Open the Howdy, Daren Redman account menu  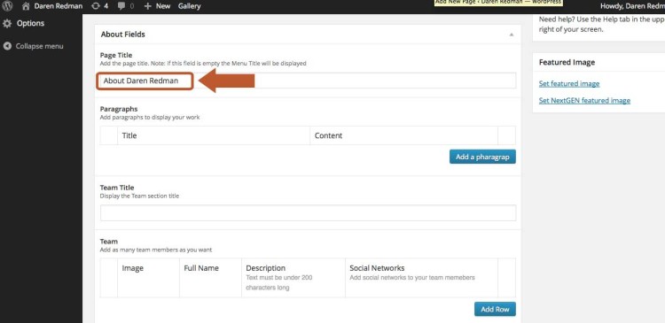(632, 6)
